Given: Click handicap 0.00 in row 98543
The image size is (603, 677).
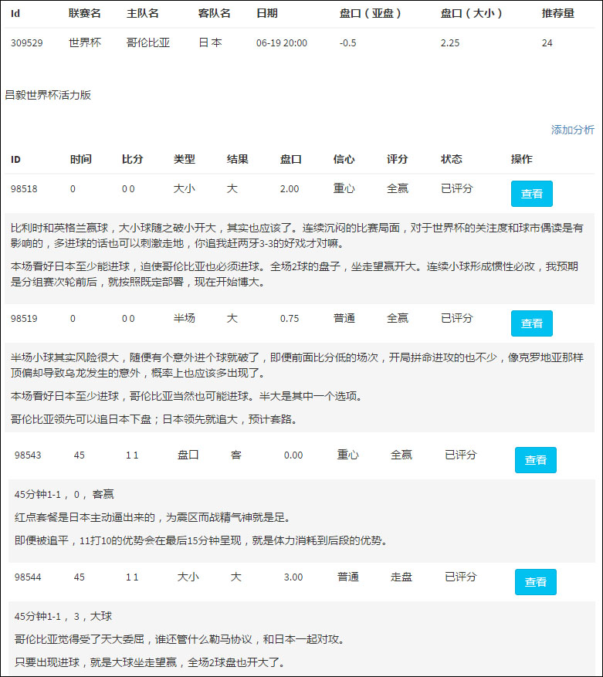Looking at the screenshot, I should point(293,455).
